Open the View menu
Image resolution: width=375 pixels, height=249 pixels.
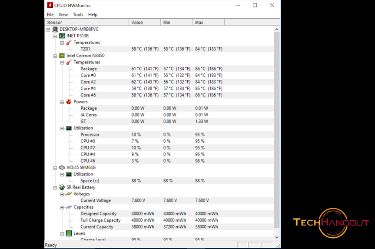pos(63,15)
